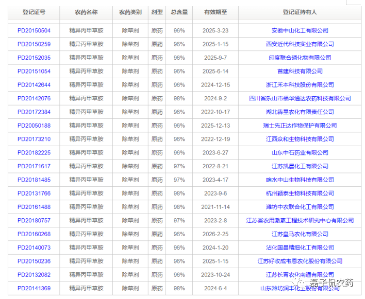Open registration number PD20131766
Image resolution: width=365 pixels, height=299 pixels.
click(x=34, y=194)
